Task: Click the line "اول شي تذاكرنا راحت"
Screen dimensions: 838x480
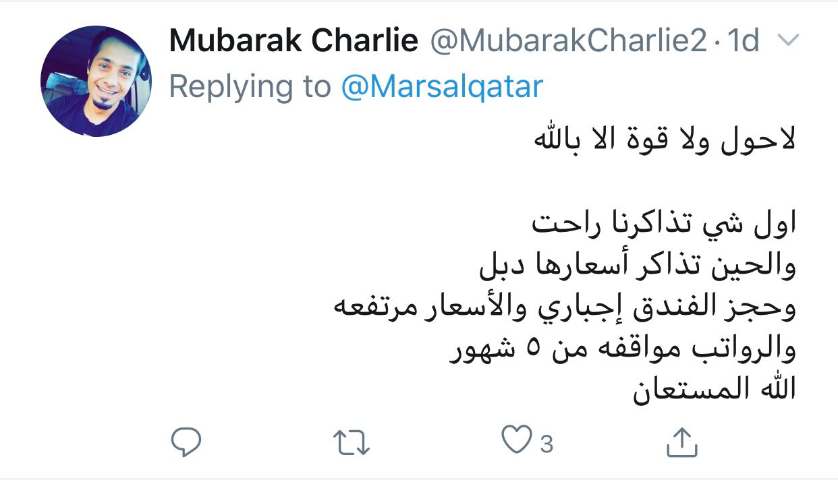Action: (x=665, y=225)
